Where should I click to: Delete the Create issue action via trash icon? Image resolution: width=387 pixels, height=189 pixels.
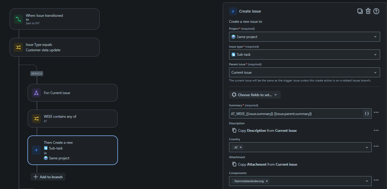[x=368, y=11]
